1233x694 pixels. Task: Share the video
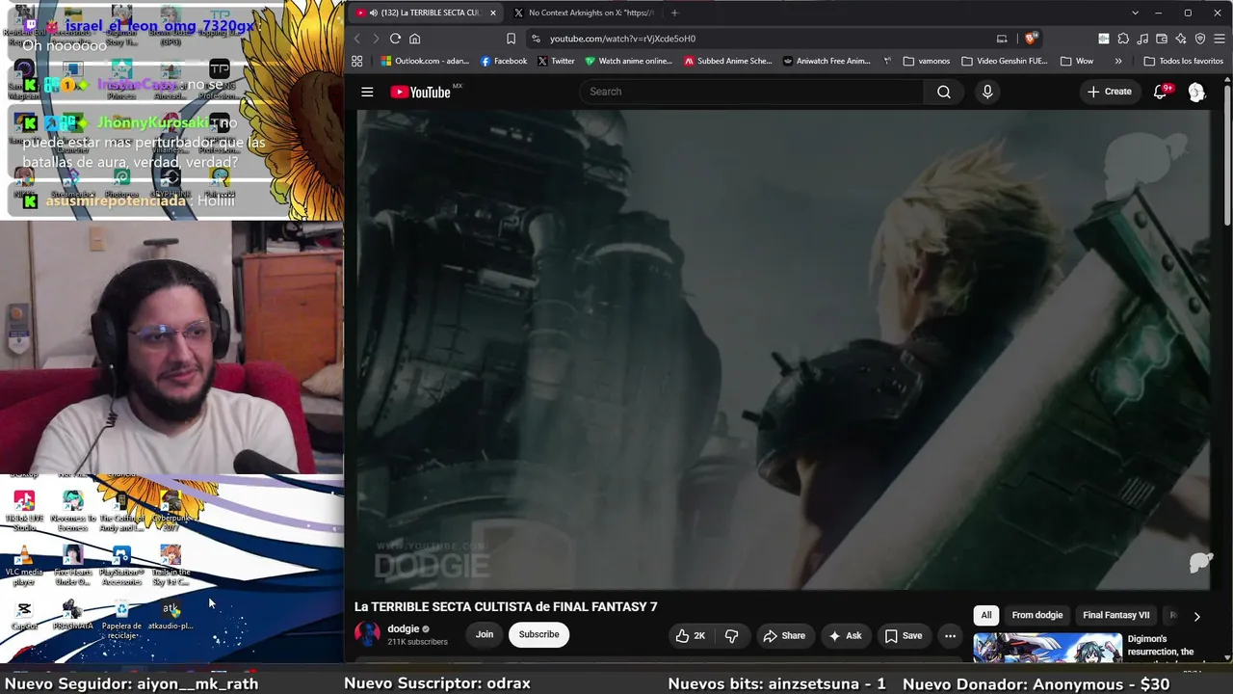[784, 635]
